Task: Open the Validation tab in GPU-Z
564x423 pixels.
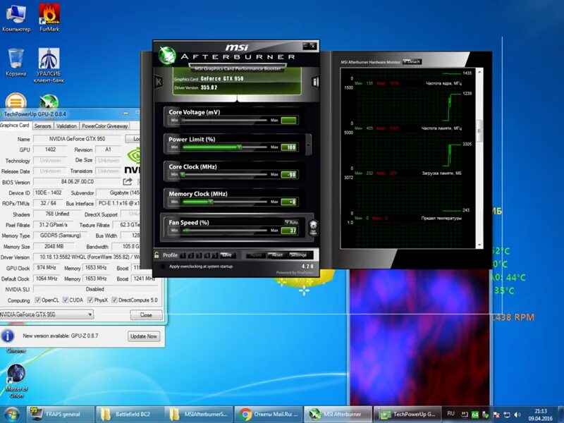Action: click(x=66, y=126)
